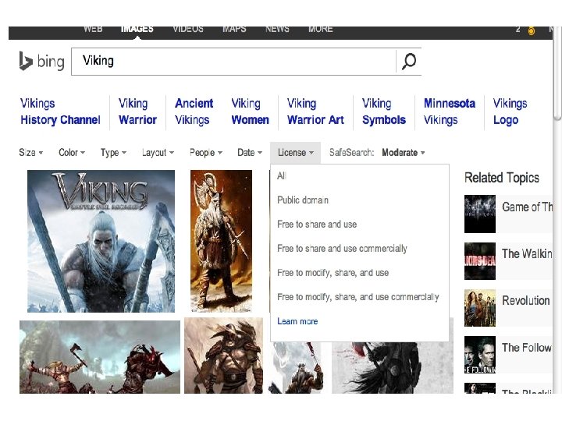Click the Learn more link
562x421 pixels.
pos(297,321)
